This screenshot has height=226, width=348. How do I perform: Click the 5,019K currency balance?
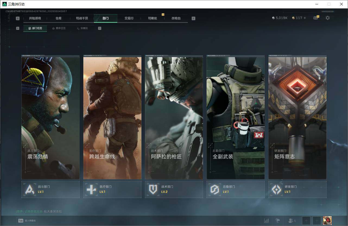(x=280, y=18)
